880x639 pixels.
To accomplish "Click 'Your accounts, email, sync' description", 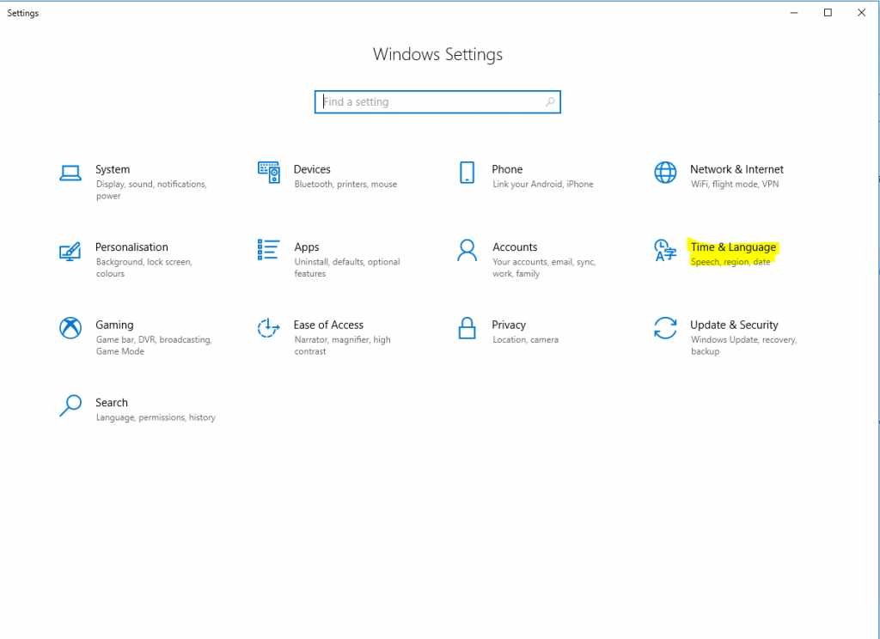I will (544, 268).
